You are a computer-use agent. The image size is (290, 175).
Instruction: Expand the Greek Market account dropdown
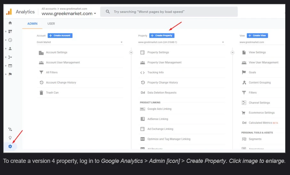tap(121, 42)
